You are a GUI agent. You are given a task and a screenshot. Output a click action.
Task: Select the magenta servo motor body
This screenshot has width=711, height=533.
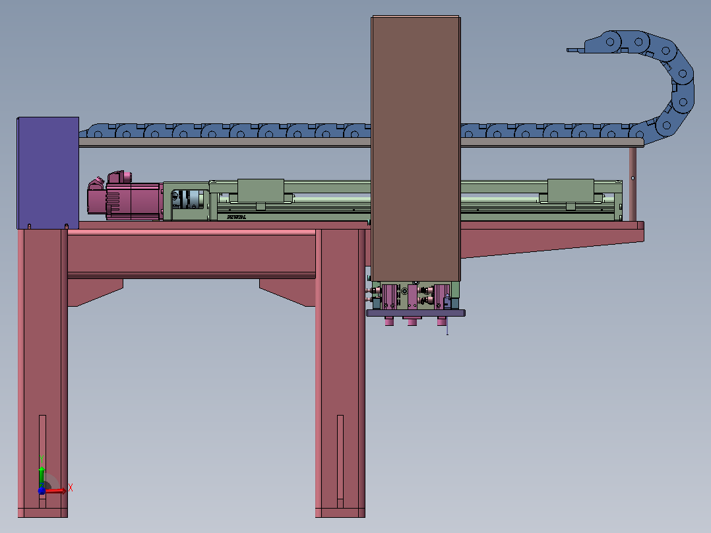(133, 201)
